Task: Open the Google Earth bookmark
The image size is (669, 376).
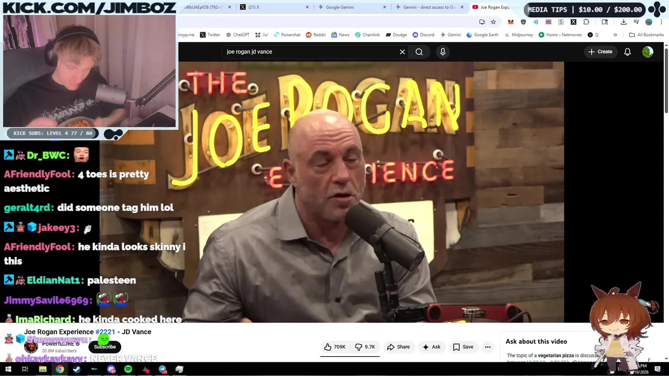Action: [482, 35]
